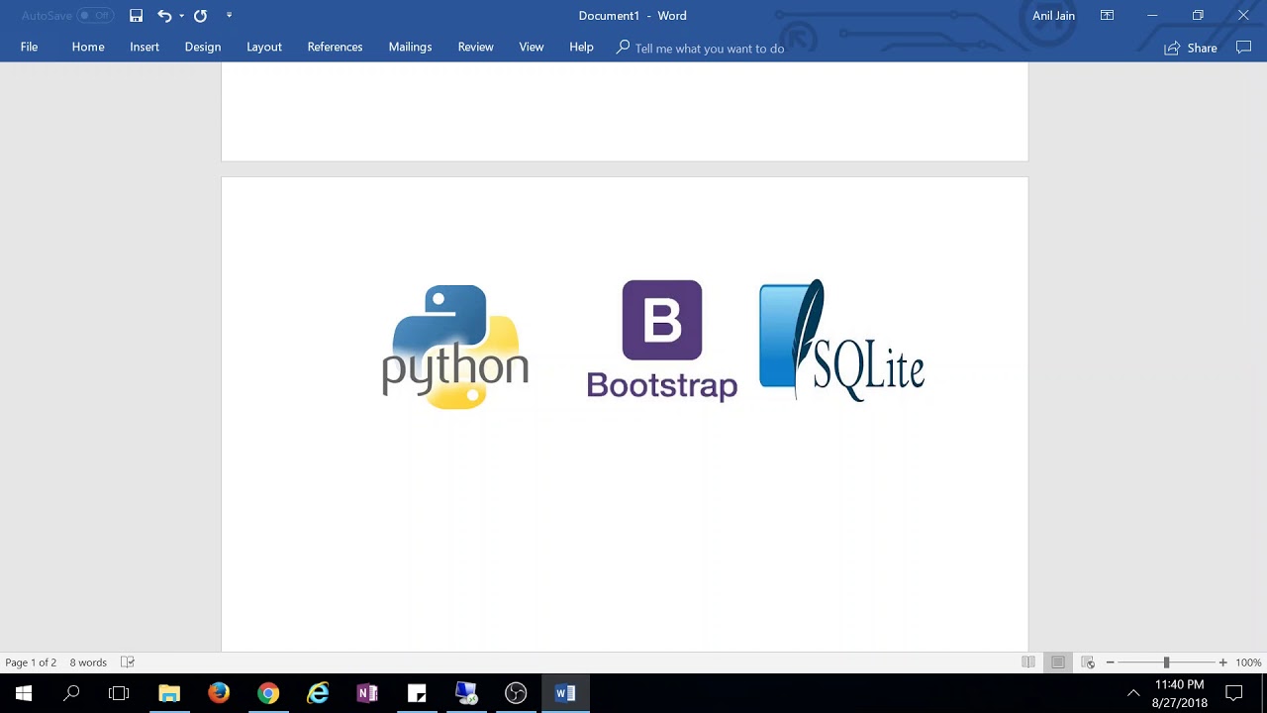Viewport: 1267px width, 713px height.
Task: Open OneNote from the taskbar
Action: pyautogui.click(x=367, y=693)
